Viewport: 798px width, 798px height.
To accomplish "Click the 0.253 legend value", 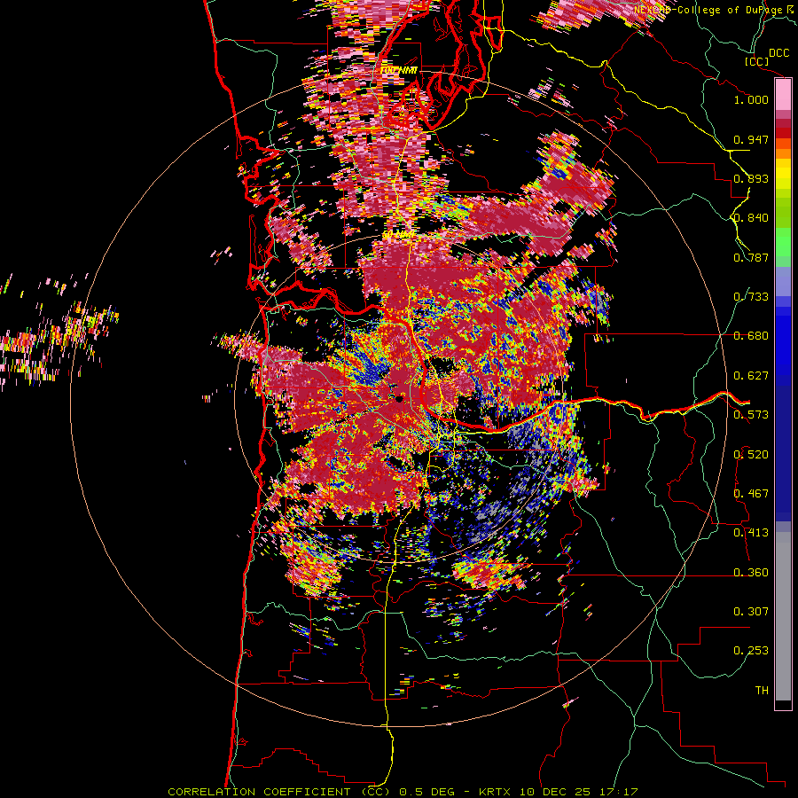I will (751, 651).
